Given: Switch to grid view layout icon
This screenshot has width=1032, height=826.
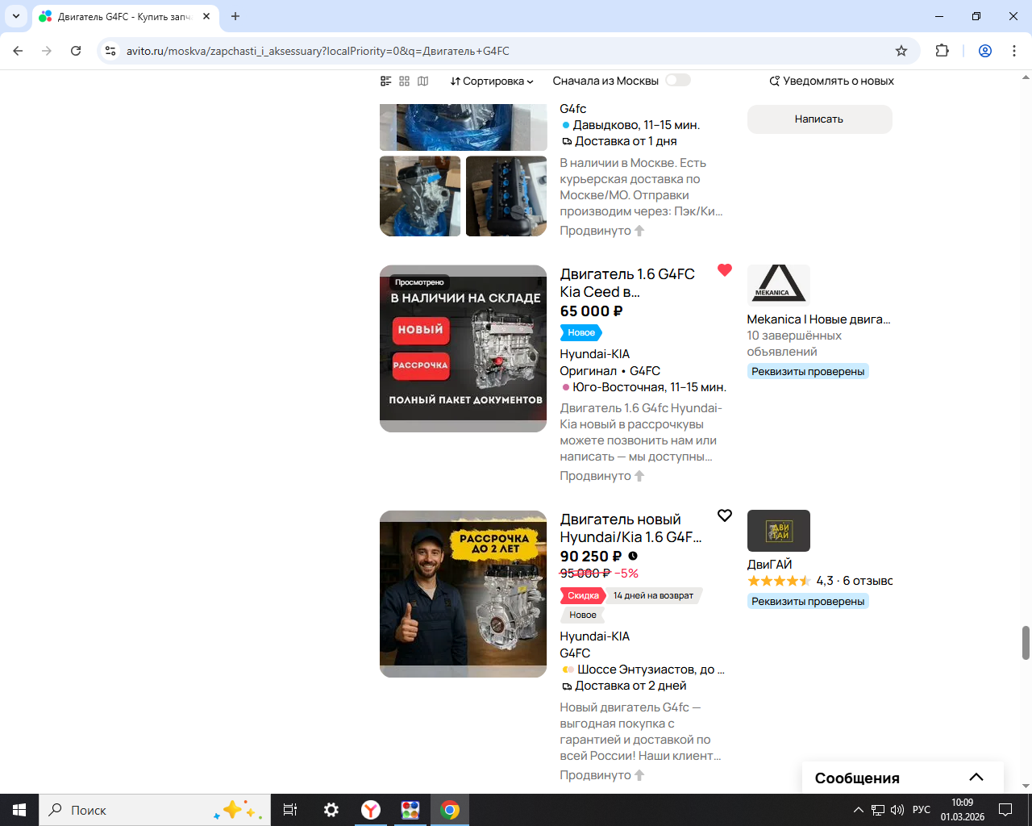Looking at the screenshot, I should 405,81.
